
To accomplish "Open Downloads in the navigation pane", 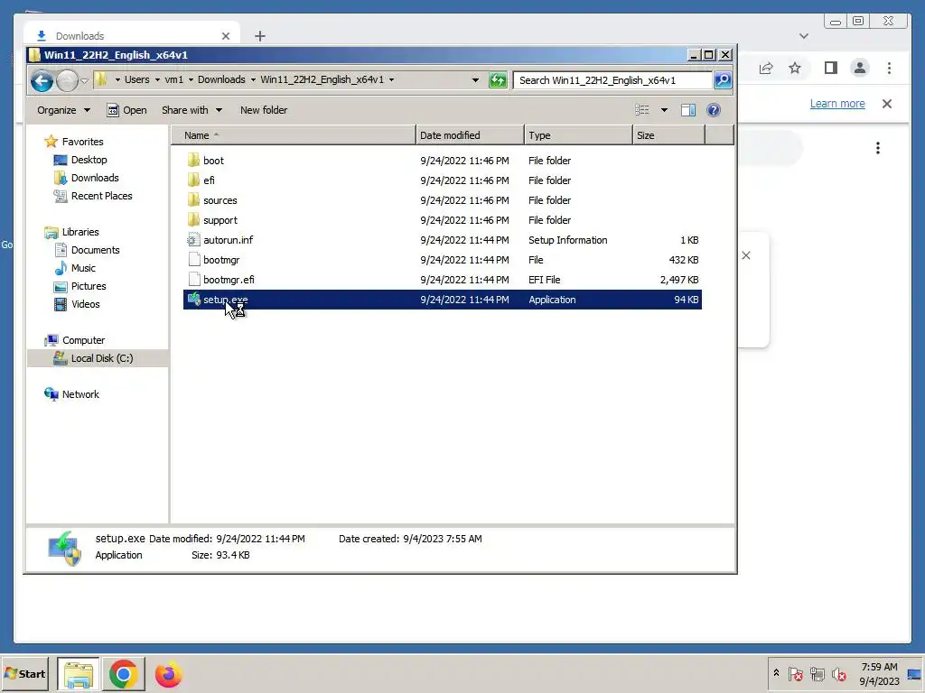I will 86,178.
